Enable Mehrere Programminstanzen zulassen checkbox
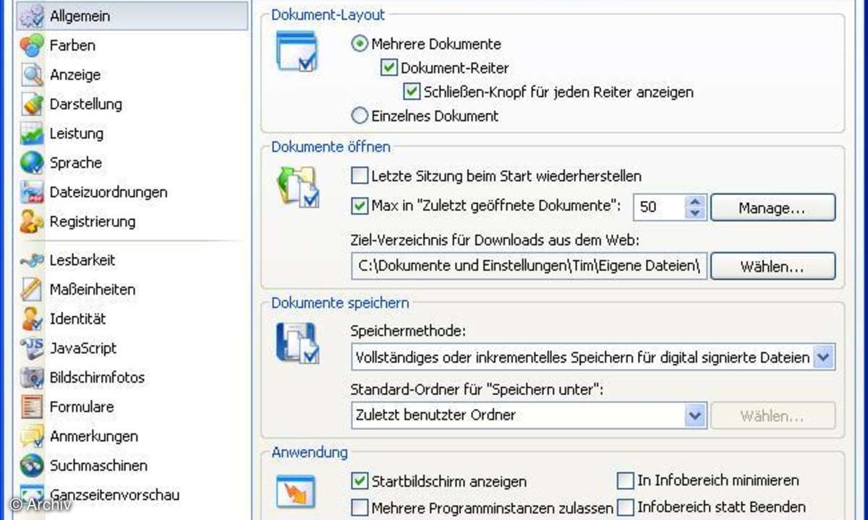The height and width of the screenshot is (520, 868). coord(359,508)
